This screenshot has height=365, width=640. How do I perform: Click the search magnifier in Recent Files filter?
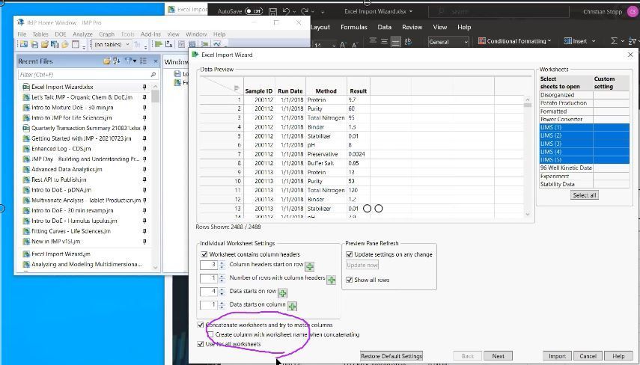(x=153, y=75)
